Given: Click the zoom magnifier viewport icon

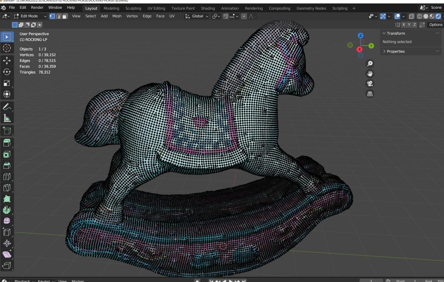Looking at the screenshot, I should 370,64.
